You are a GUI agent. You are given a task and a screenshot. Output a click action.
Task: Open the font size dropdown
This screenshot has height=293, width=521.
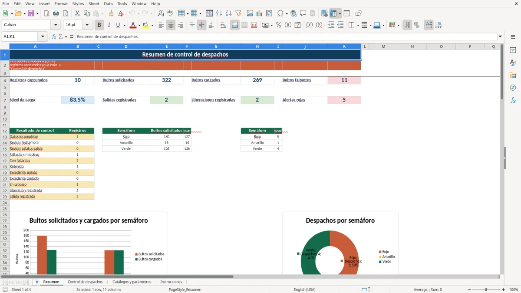pos(87,25)
